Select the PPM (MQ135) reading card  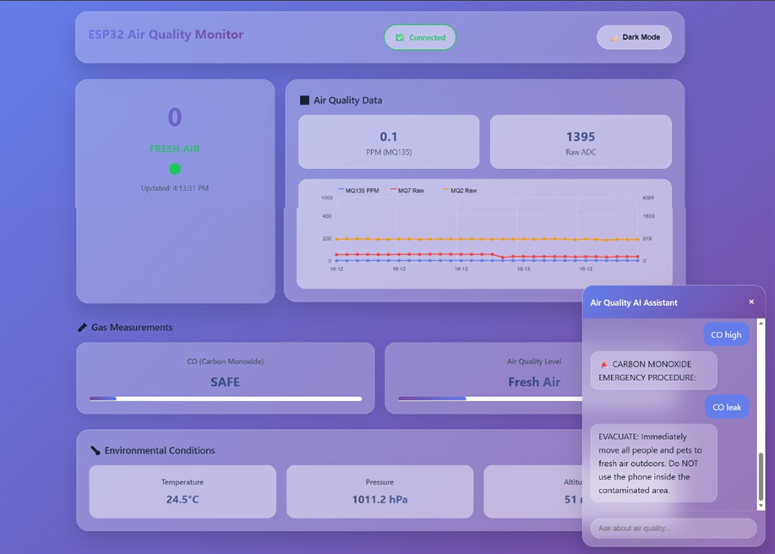(388, 142)
